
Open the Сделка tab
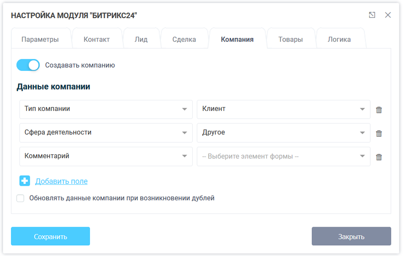(184, 39)
